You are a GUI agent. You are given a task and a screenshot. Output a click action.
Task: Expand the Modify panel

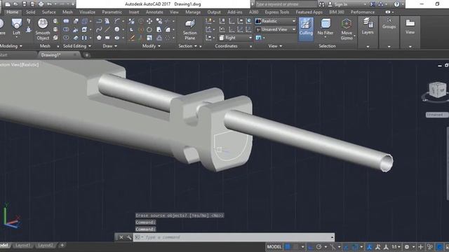tap(151, 46)
